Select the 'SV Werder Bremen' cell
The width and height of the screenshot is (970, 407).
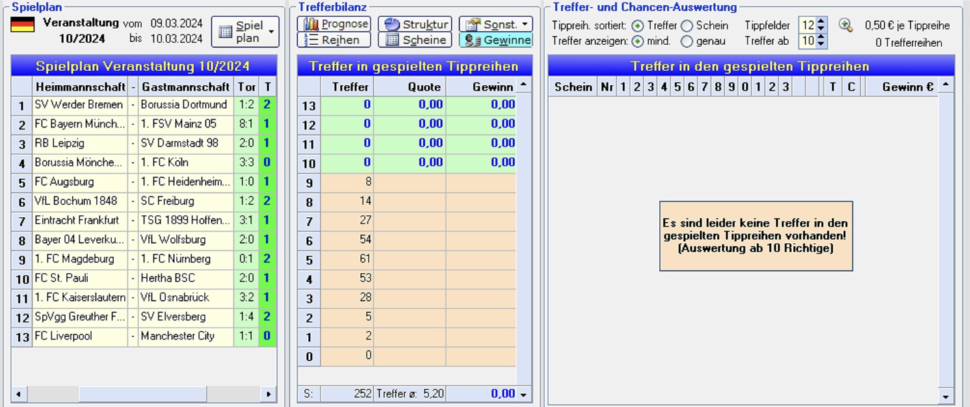click(80, 105)
